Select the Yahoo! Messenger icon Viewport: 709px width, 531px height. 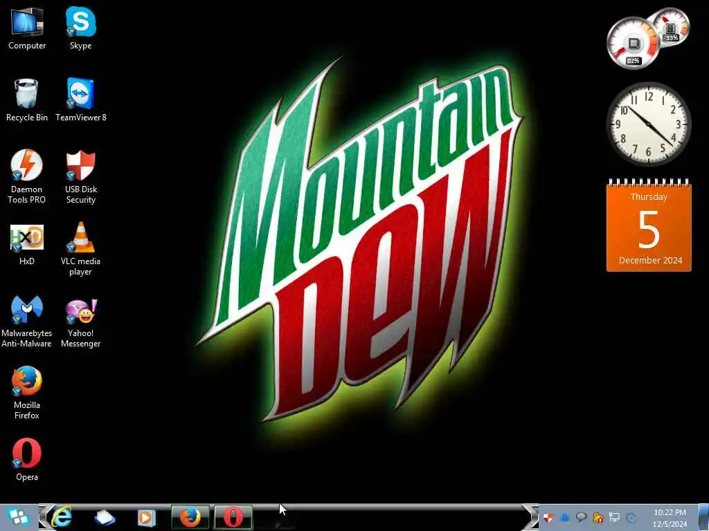point(80,323)
